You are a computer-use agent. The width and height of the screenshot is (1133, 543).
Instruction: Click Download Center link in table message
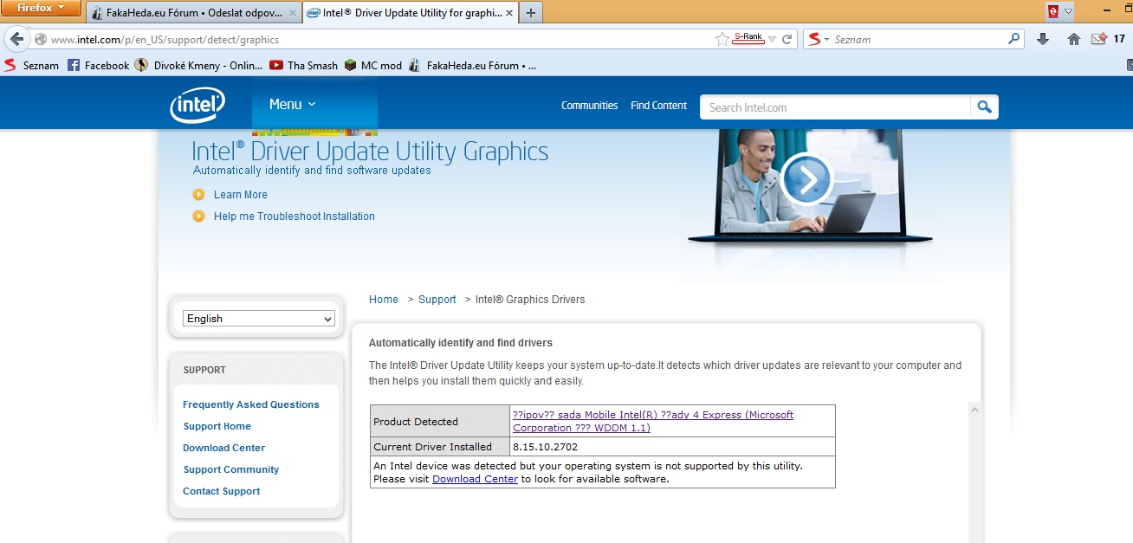point(475,479)
